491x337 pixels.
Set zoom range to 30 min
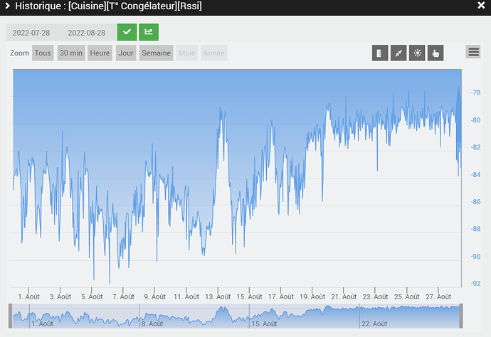pos(71,53)
